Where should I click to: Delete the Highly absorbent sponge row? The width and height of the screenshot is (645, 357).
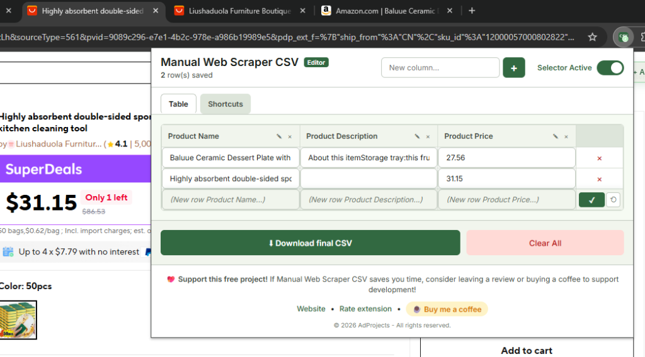pyautogui.click(x=600, y=179)
